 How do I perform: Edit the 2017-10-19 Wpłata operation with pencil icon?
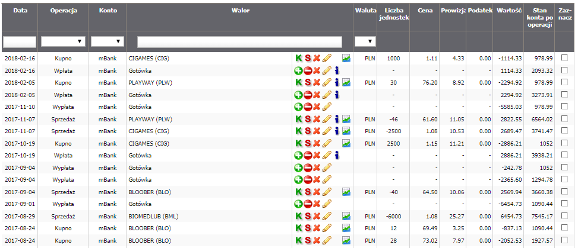coord(327,155)
